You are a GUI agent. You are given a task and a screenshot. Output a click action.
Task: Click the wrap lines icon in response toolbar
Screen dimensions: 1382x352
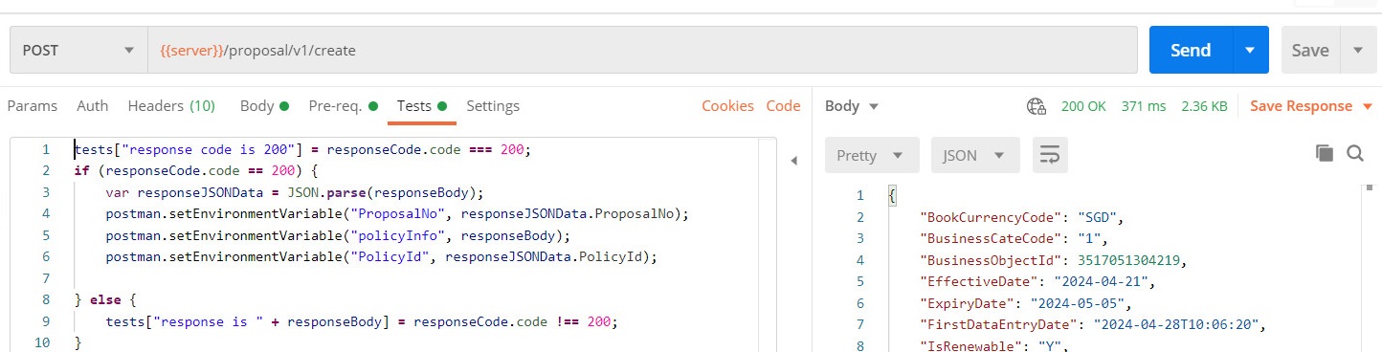click(1050, 154)
